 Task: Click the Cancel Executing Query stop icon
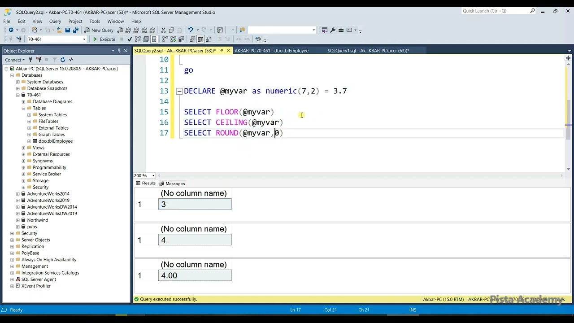coord(122,39)
